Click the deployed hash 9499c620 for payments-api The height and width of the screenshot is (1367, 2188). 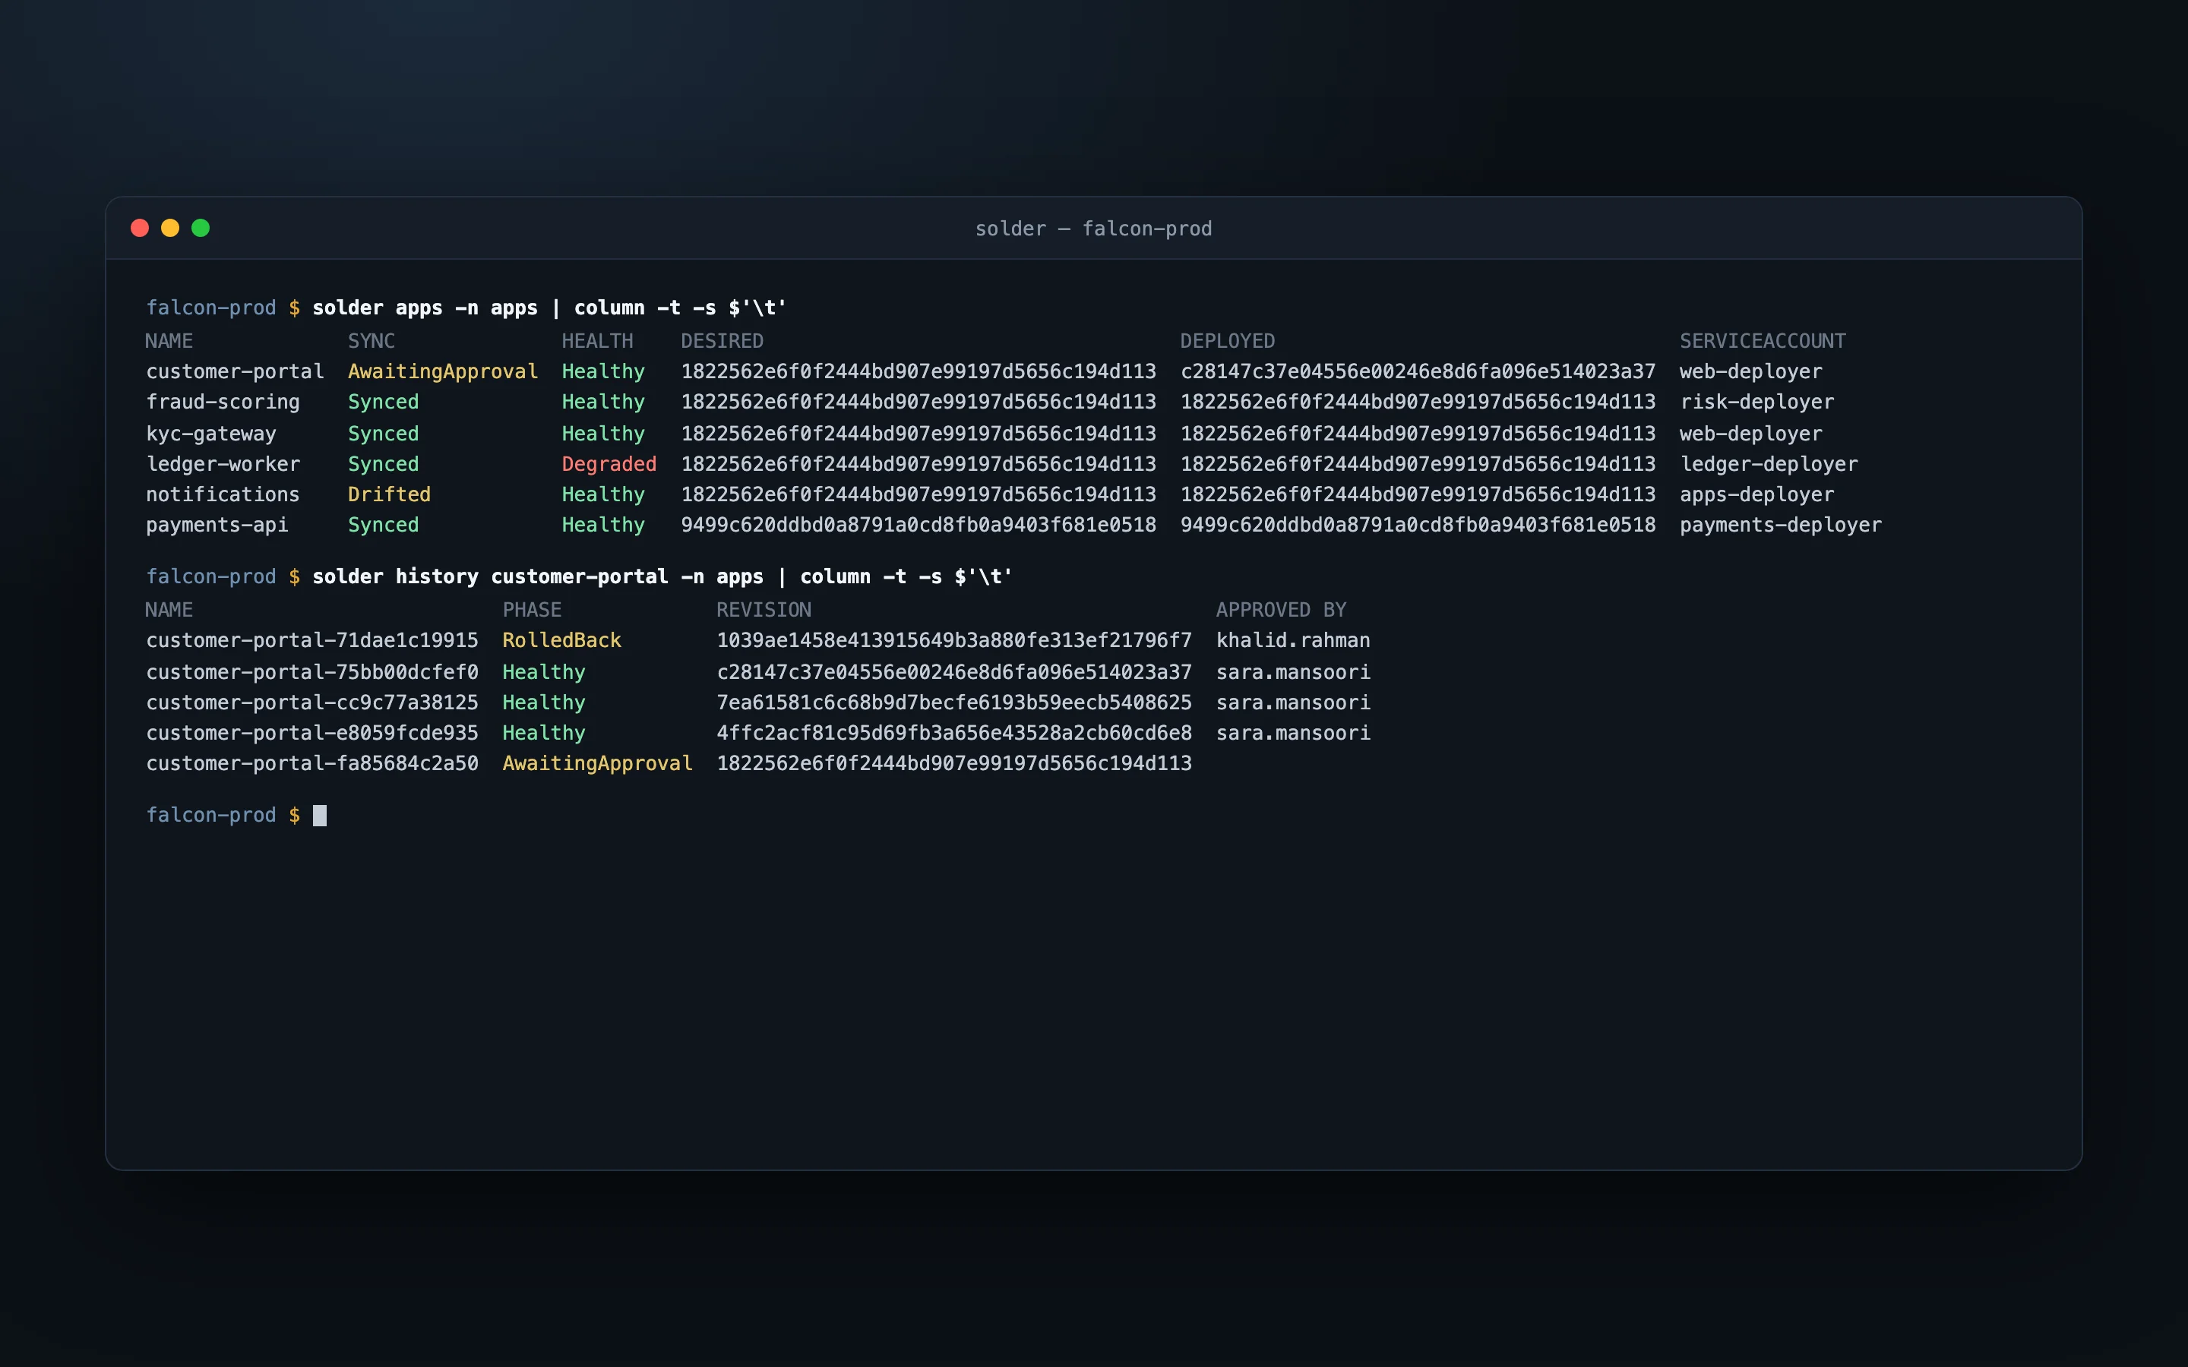1418,526
